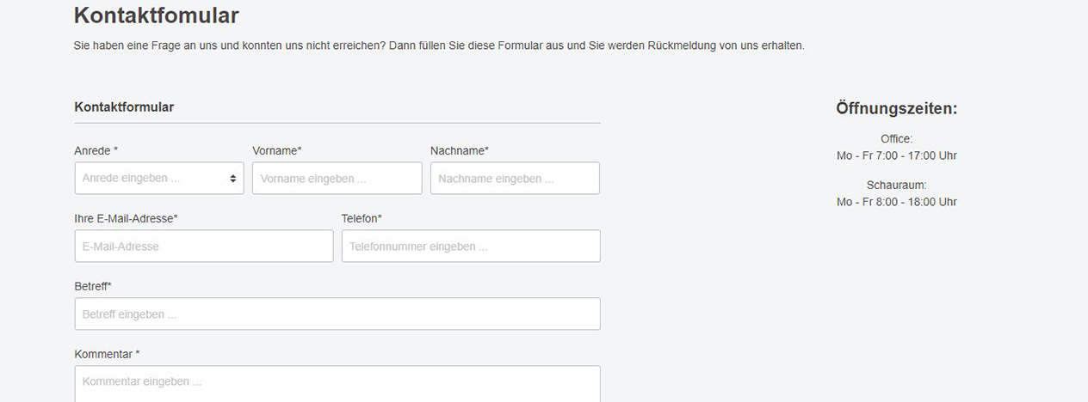Image resolution: width=1088 pixels, height=402 pixels.
Task: Click into the Nachname text field
Action: 514,179
